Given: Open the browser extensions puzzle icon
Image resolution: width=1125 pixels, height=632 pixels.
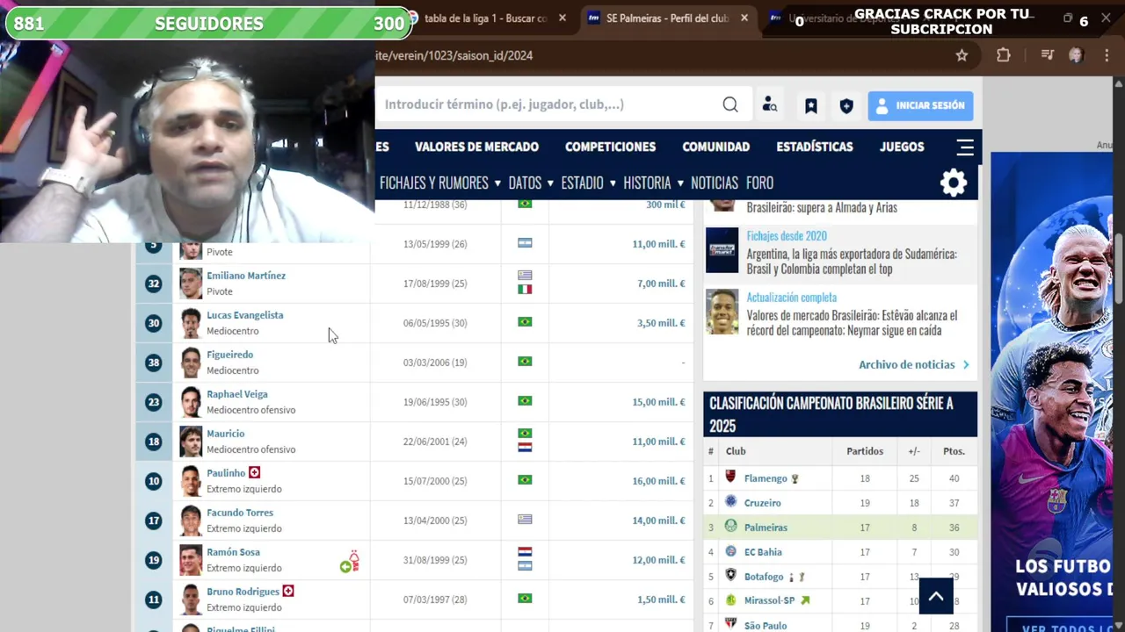Looking at the screenshot, I should tap(1004, 55).
